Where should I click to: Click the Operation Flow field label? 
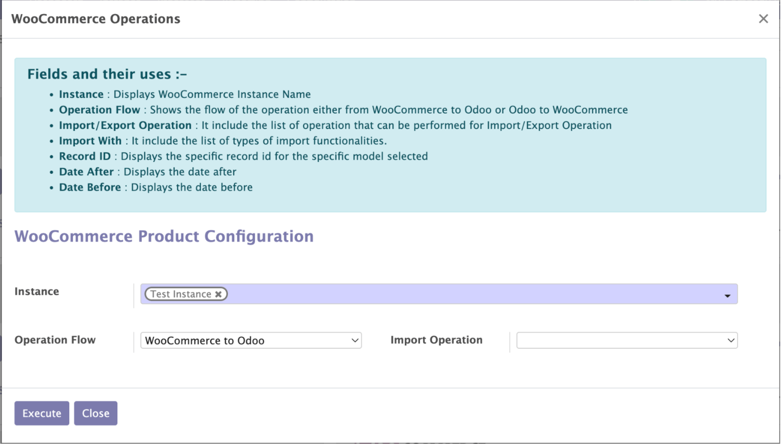pos(55,340)
